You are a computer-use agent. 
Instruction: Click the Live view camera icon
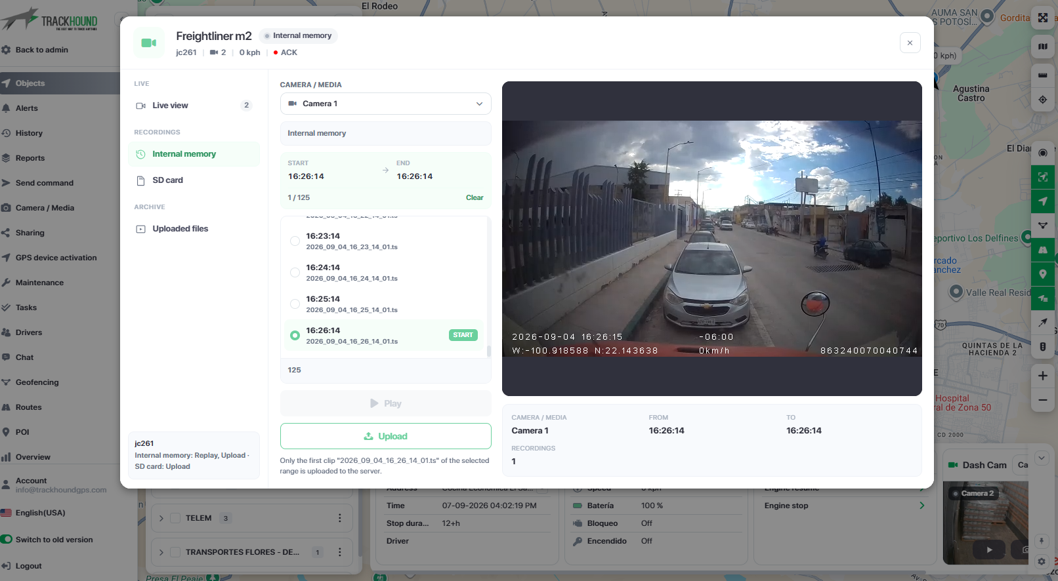point(140,106)
